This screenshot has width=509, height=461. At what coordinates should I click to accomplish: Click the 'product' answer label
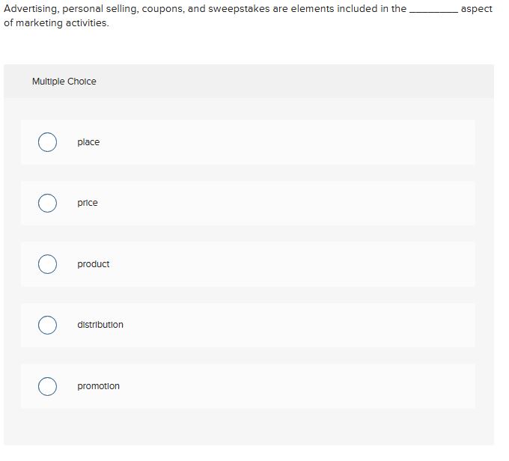click(94, 264)
